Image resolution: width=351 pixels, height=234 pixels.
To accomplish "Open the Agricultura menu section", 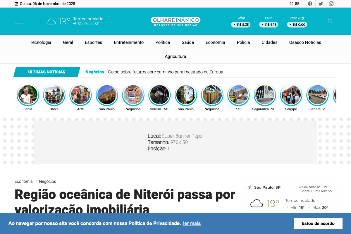I will (x=175, y=56).
